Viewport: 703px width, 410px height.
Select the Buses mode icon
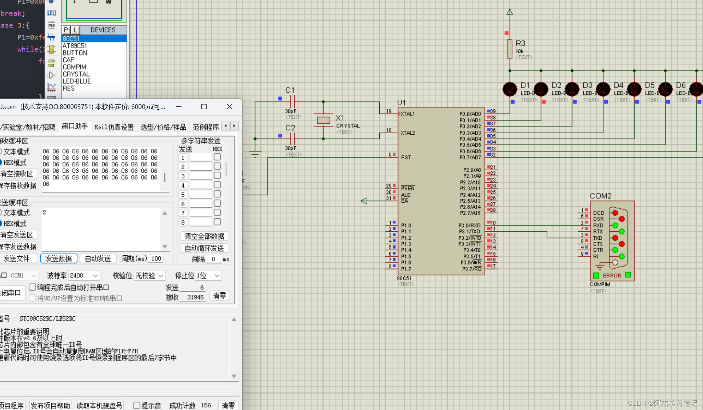pyautogui.click(x=51, y=37)
